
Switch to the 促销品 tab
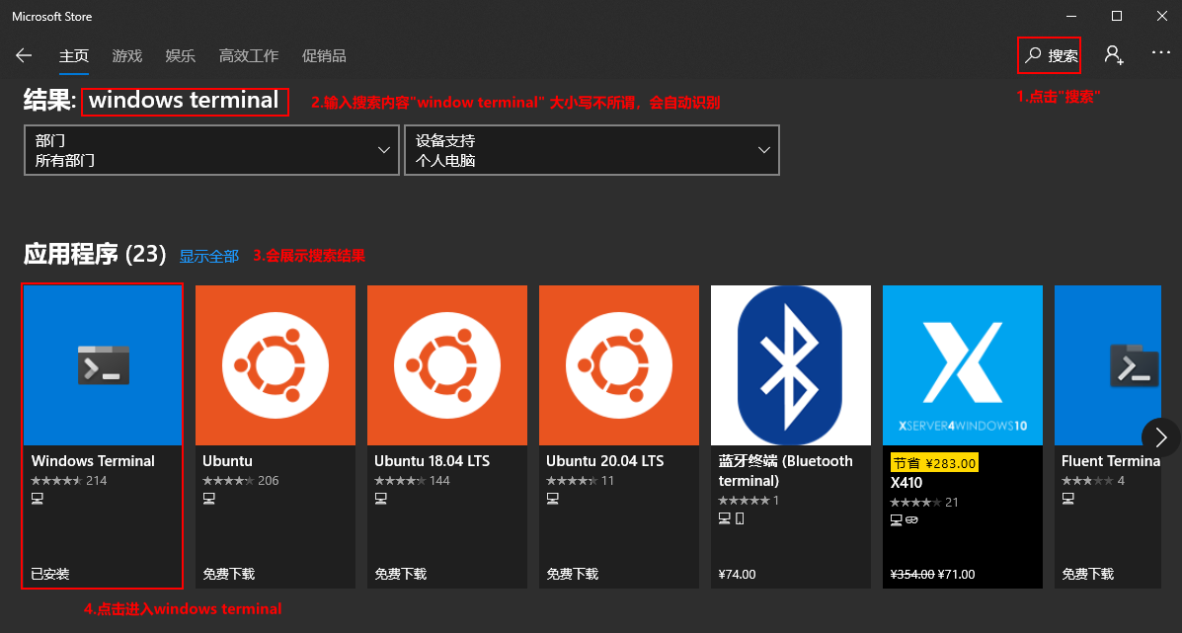coord(323,55)
